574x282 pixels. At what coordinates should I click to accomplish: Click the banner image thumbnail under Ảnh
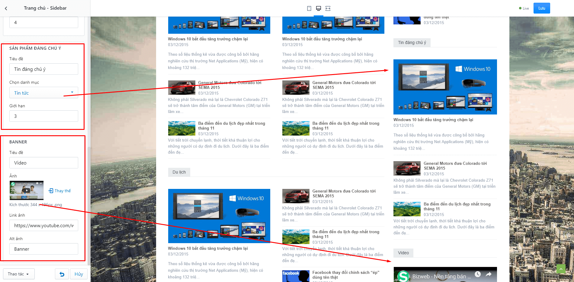pos(27,190)
